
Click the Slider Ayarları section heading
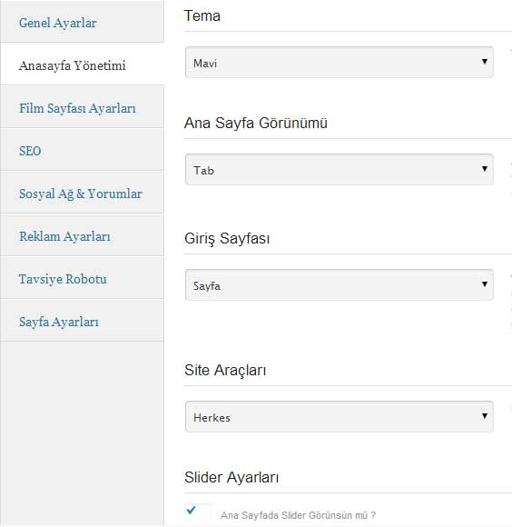(x=231, y=478)
